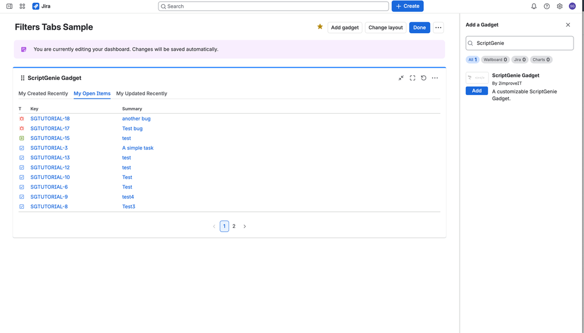
Task: Open the 'Test3' summary link
Action: pyautogui.click(x=129, y=206)
